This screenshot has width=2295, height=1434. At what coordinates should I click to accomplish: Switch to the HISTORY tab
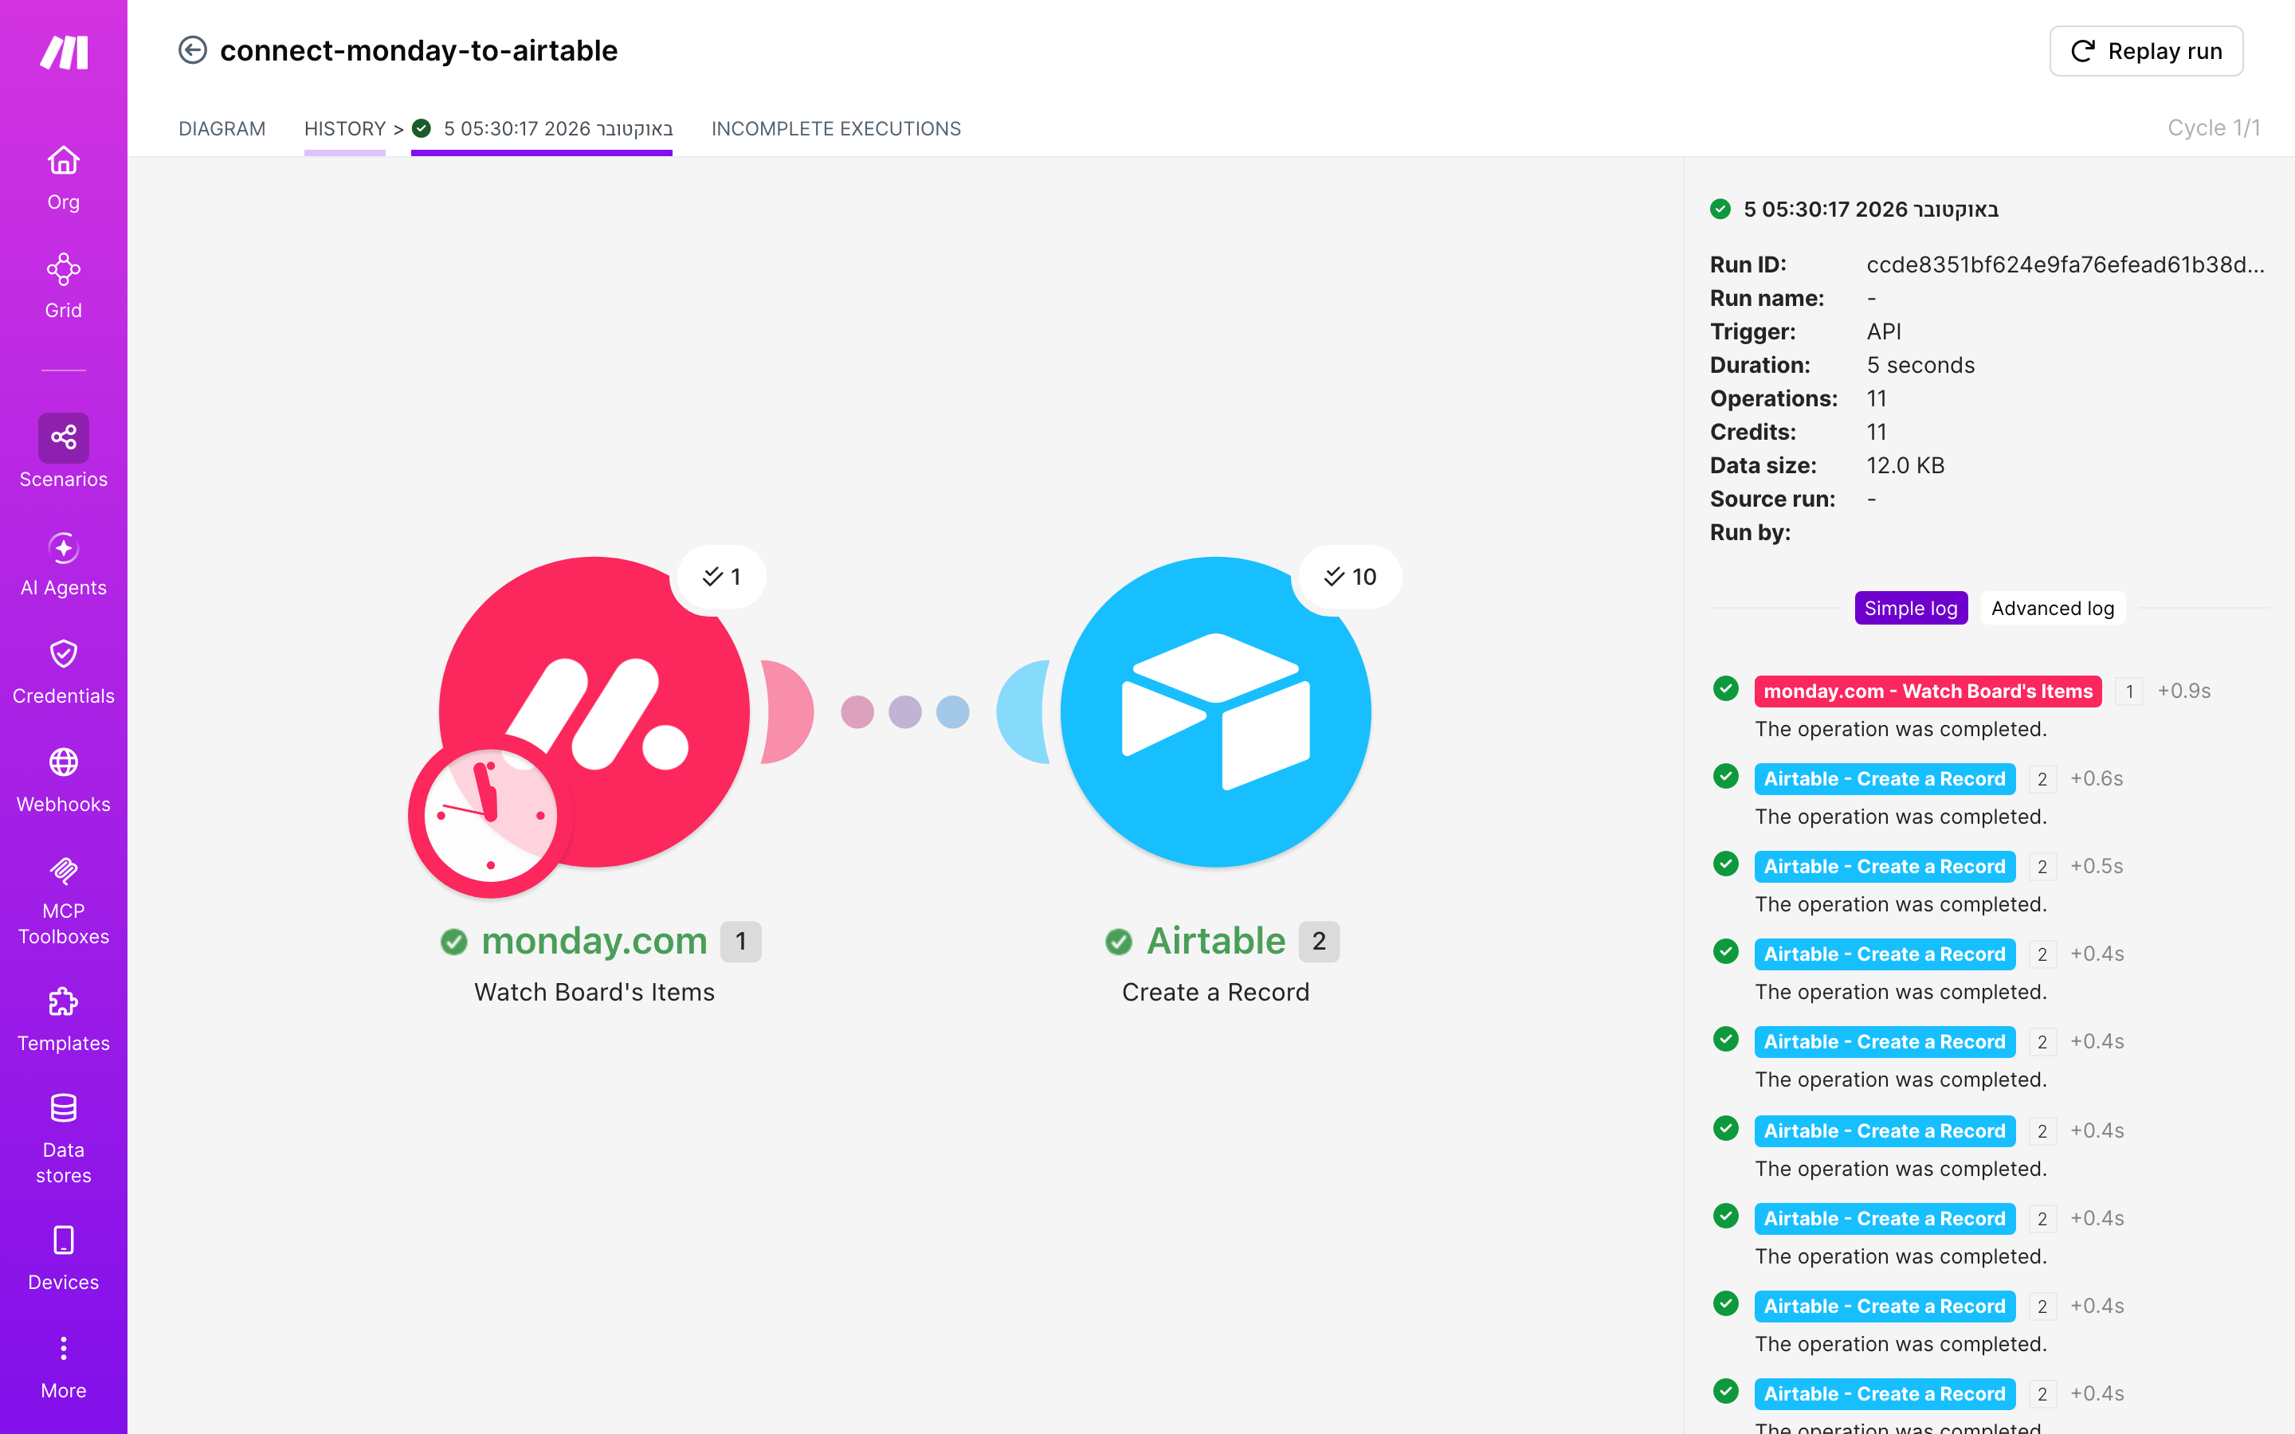(x=344, y=129)
